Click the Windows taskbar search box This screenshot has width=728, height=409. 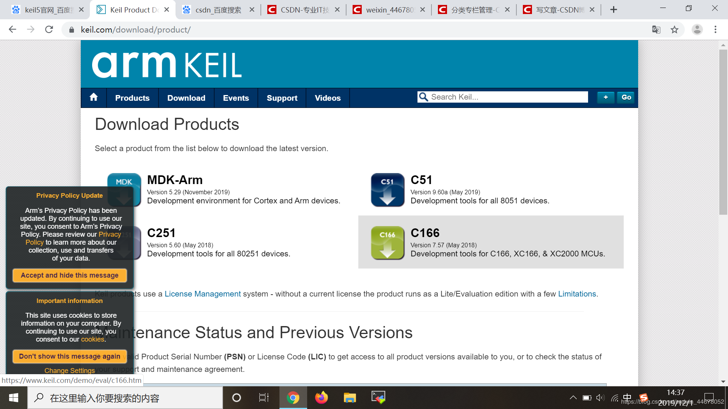pyautogui.click(x=125, y=398)
